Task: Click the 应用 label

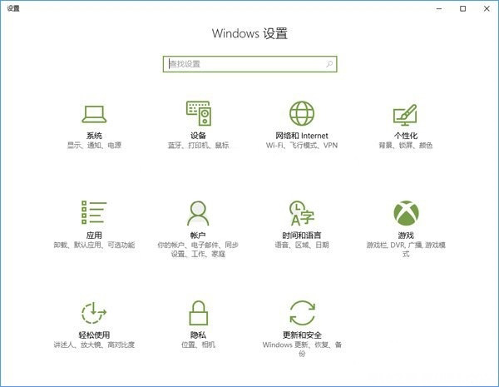Action: (94, 236)
